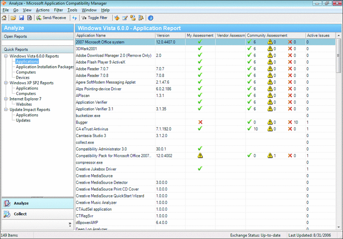The image size is (343, 239).
Task: Select Websites under Internet Explorer 7
Action: [24, 104]
